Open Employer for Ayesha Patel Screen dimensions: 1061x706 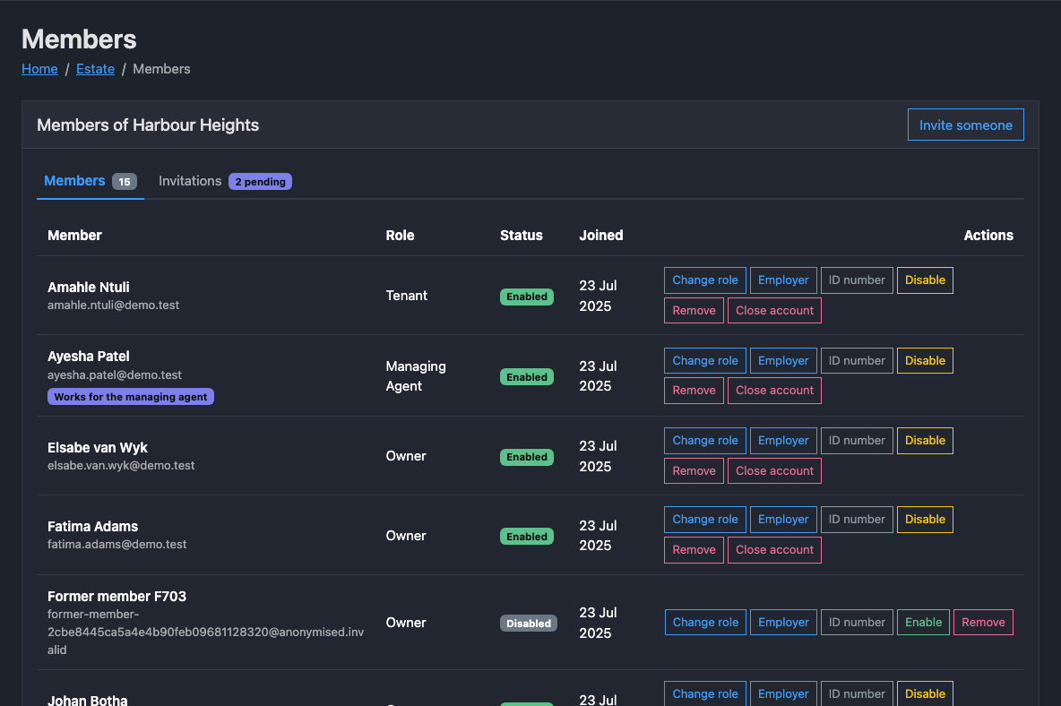783,360
